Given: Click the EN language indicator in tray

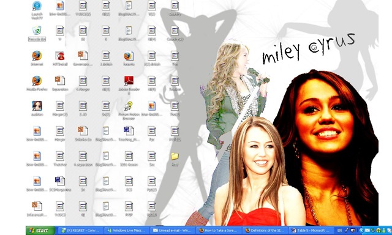Looking at the screenshot, I should pos(339,231).
